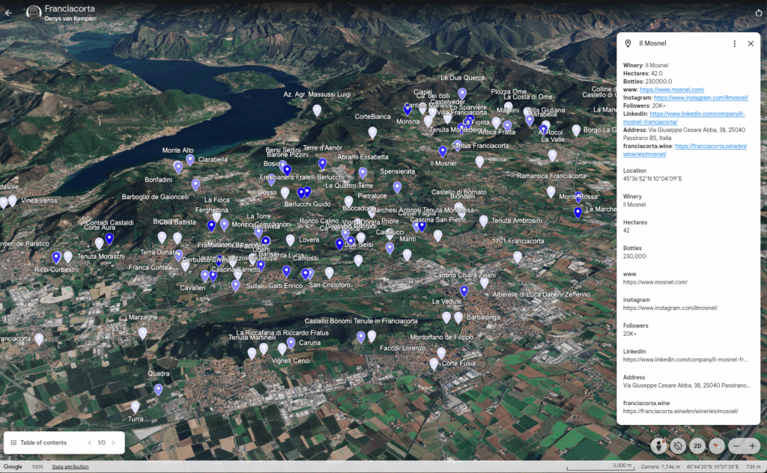Select the Tenuta Ambrosini winery pin
Viewport: 767px width, 473px height.
[483, 221]
